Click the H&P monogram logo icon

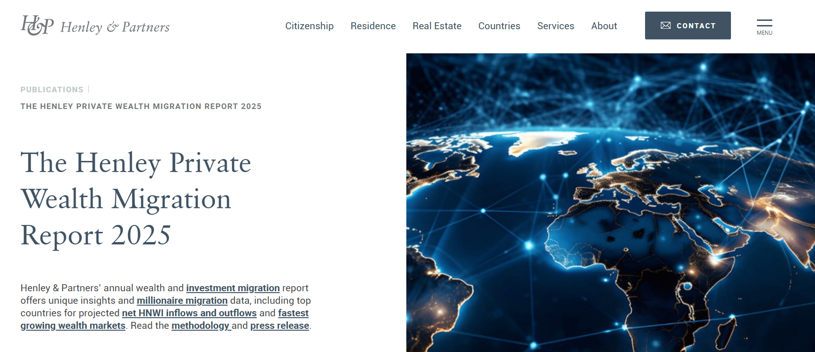(37, 26)
